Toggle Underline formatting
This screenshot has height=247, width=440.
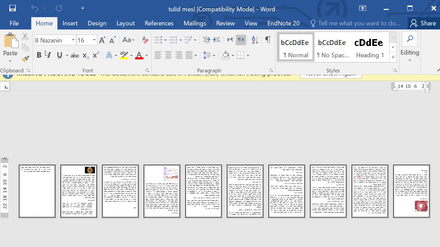pyautogui.click(x=59, y=55)
